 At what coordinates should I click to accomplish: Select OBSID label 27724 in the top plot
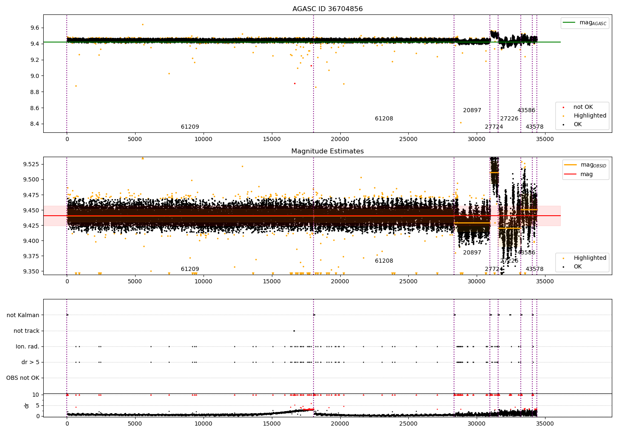pos(494,127)
